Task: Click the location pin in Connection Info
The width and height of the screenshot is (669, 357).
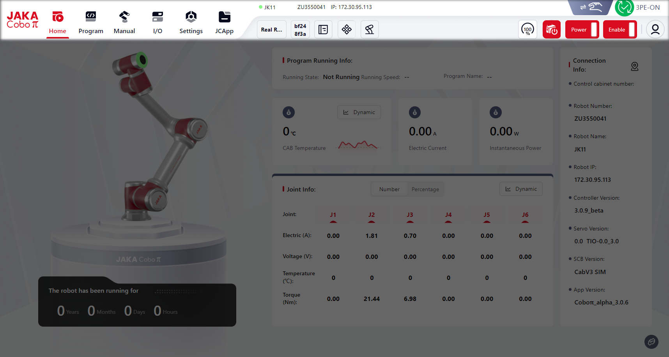Action: coord(634,67)
